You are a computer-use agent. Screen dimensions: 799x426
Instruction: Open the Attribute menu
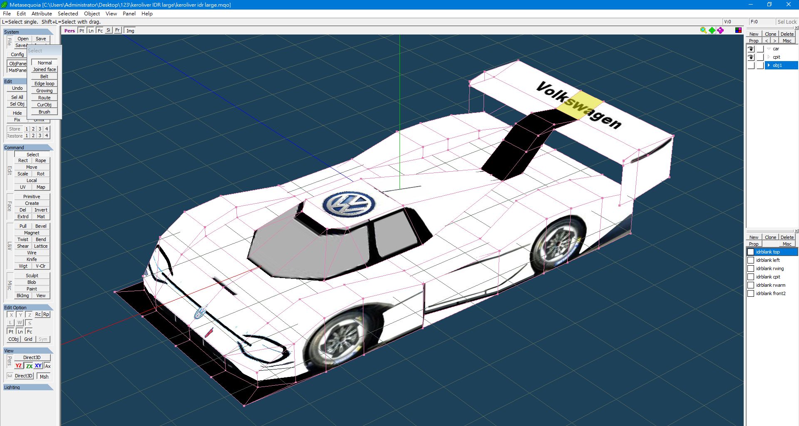point(42,14)
